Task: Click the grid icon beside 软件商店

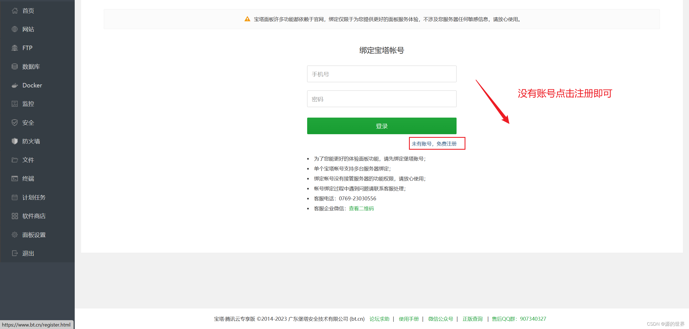Action: [x=15, y=216]
